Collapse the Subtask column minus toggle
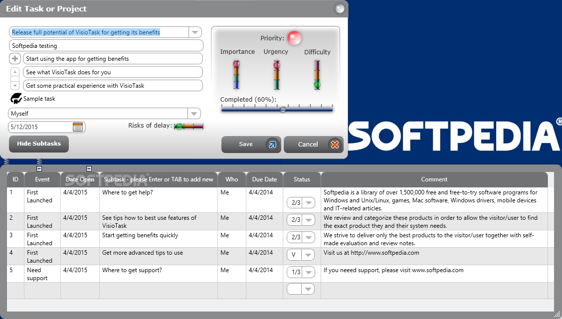This screenshot has height=319, width=562. pyautogui.click(x=89, y=168)
